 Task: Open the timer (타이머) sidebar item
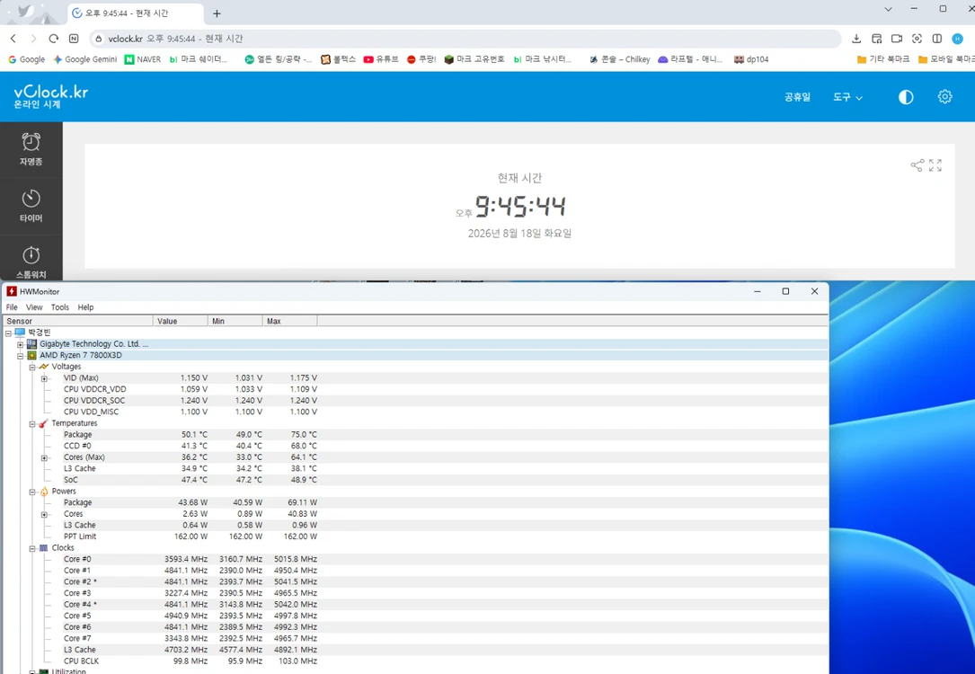[x=31, y=207]
